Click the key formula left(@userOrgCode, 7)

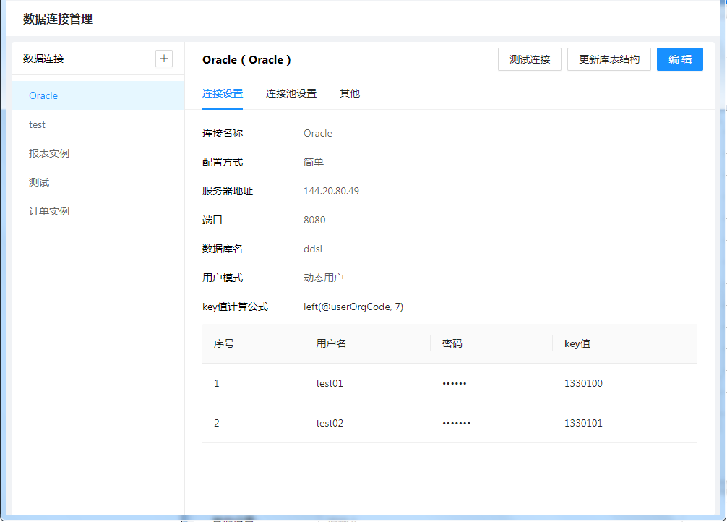pos(353,307)
